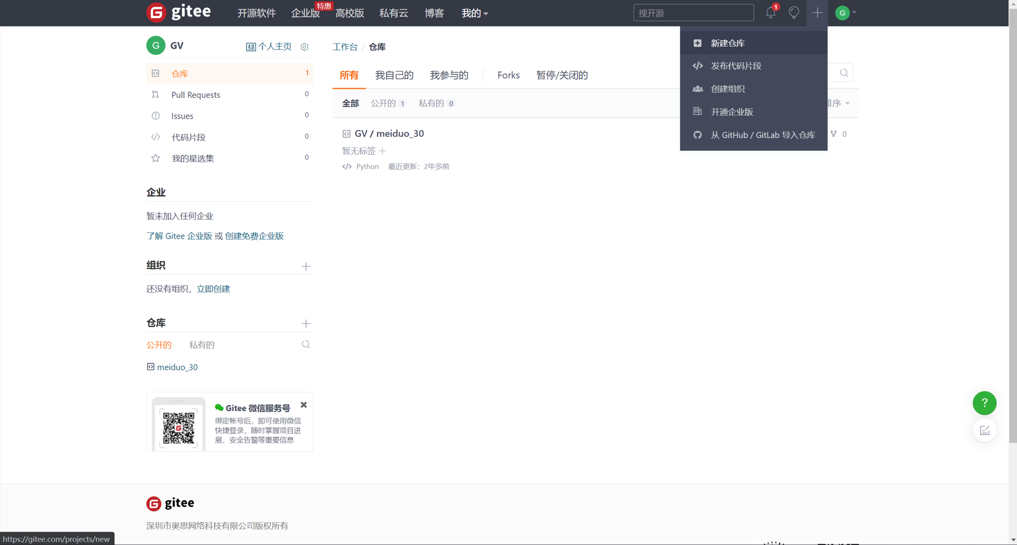Click the WeChat icon in banner title
Screen dimensions: 1017x545
219,408
